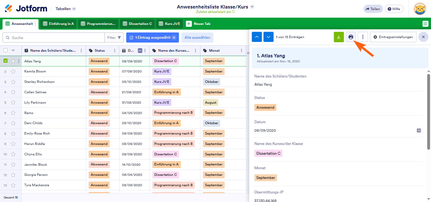Click the Teilen button
The width and height of the screenshot is (431, 202).
coord(373,9)
